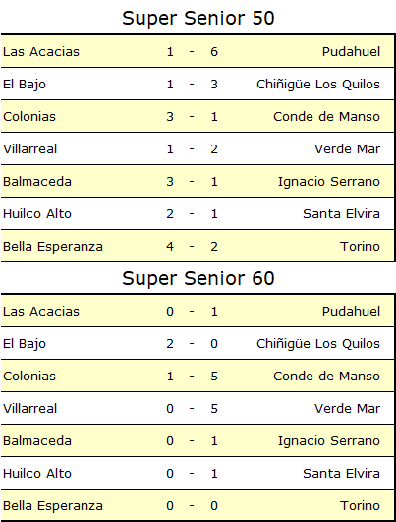The width and height of the screenshot is (396, 522).
Task: Select Balmaceda row in Super Senior 50
Action: [198, 182]
